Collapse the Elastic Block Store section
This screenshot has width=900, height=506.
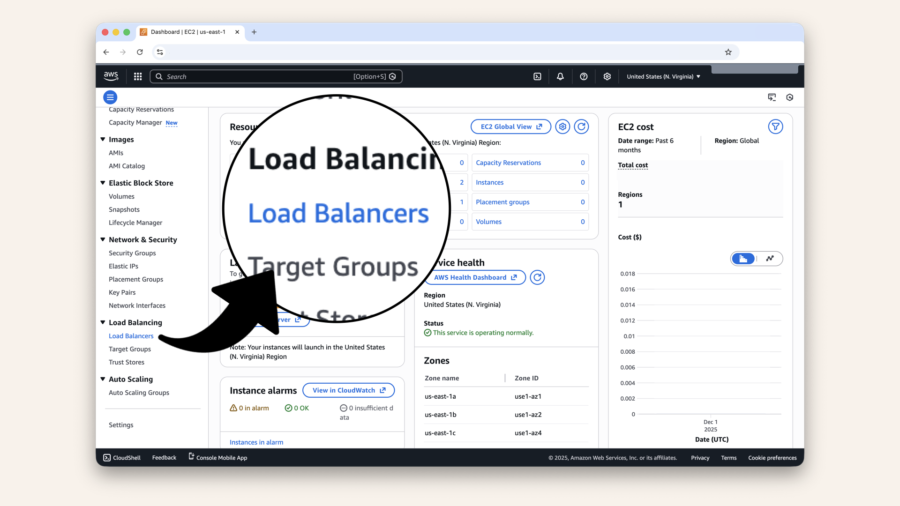coord(103,183)
